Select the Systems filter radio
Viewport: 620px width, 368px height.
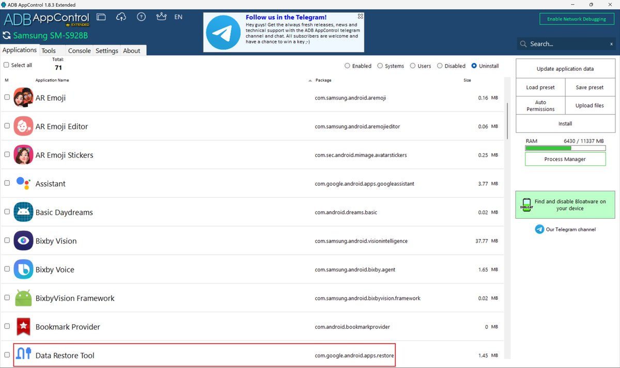click(x=380, y=66)
